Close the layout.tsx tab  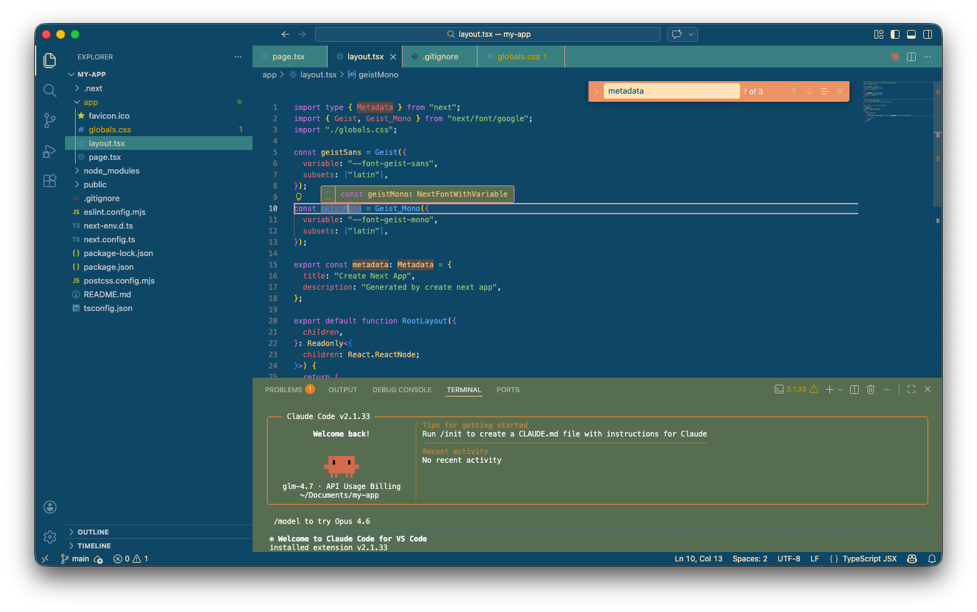[x=393, y=57]
